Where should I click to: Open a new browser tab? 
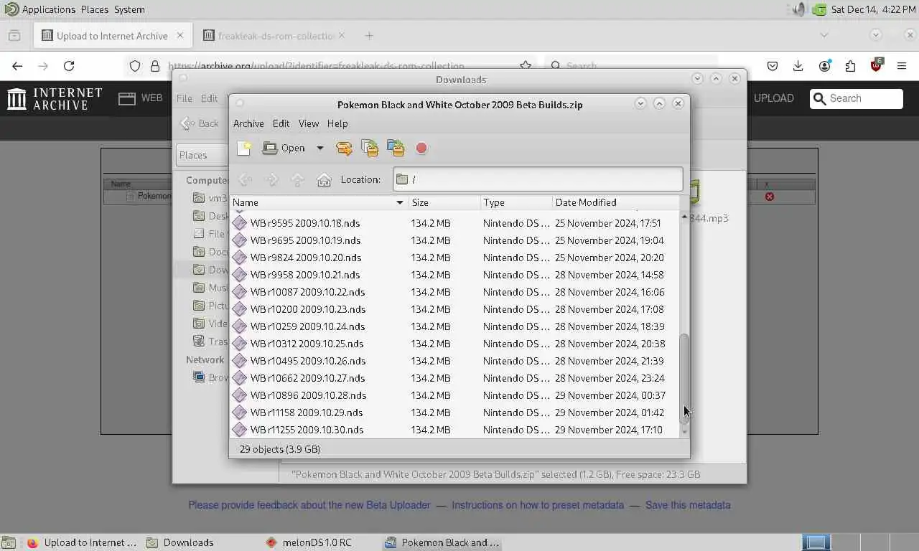point(369,35)
